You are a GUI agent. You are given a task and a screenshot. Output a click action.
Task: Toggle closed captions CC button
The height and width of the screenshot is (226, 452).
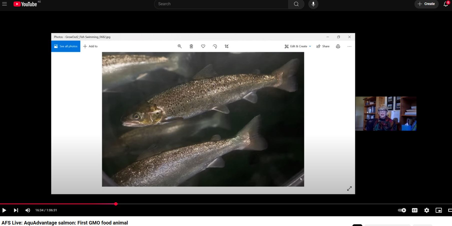coord(415,210)
